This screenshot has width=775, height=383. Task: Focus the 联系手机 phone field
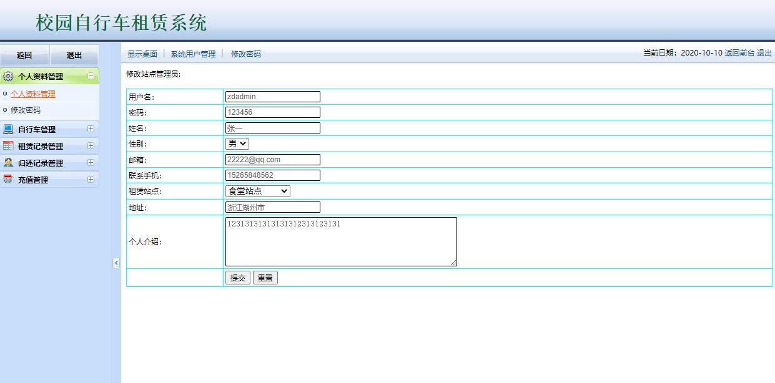[273, 175]
